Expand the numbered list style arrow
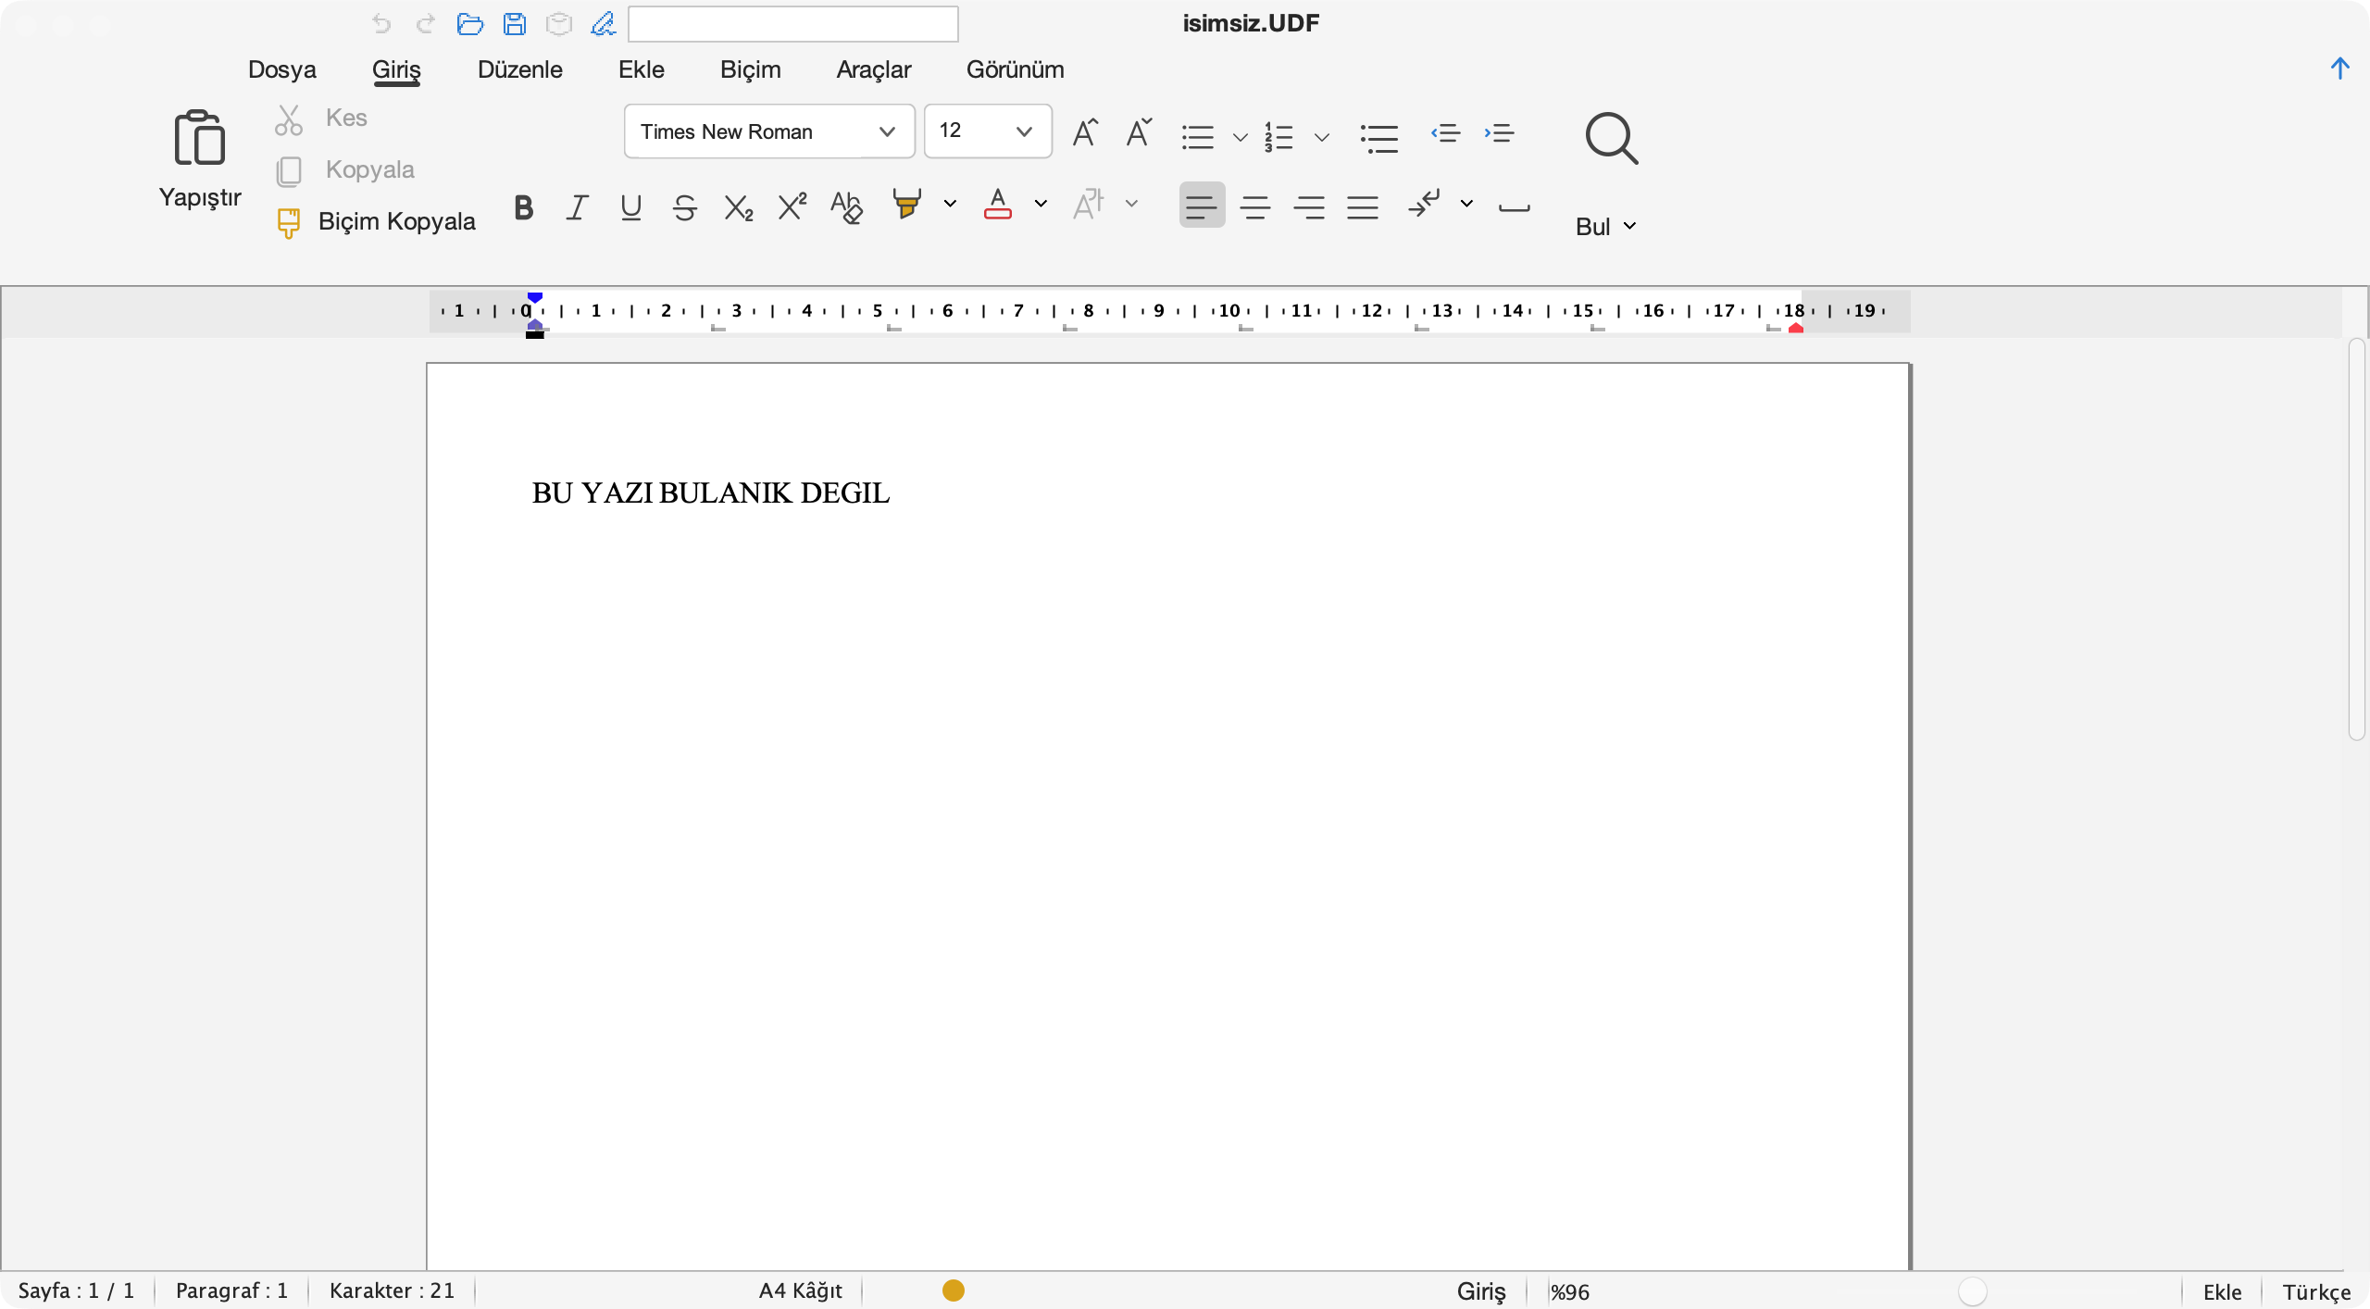 pos(1322,138)
